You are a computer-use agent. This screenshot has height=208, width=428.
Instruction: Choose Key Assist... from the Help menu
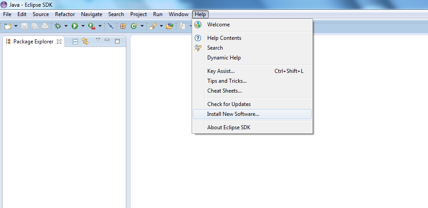click(252, 71)
